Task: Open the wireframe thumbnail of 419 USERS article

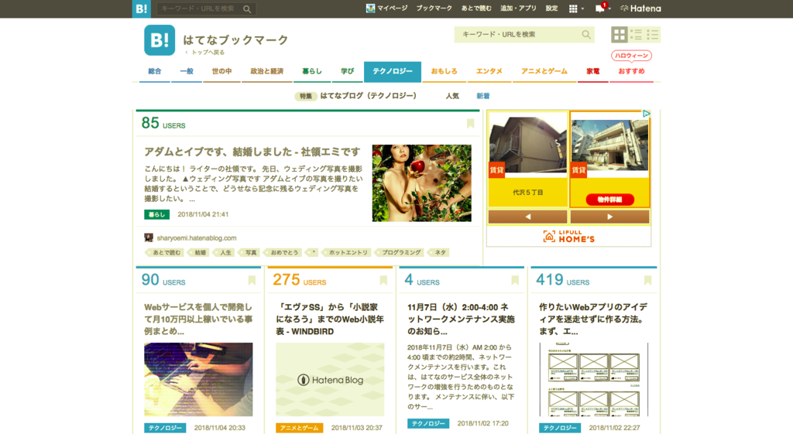Action: coord(593,379)
